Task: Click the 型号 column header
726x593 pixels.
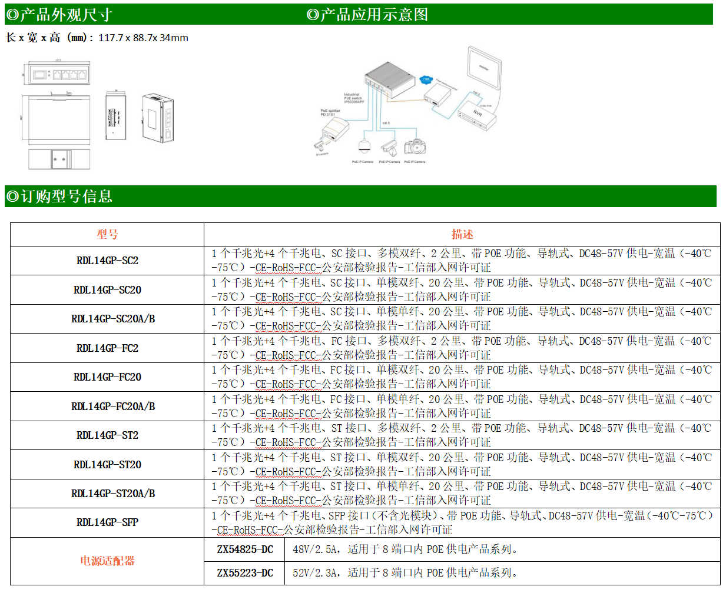Action: click(x=107, y=234)
